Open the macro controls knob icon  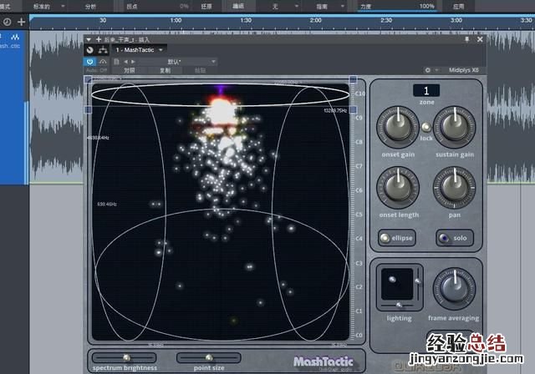(89, 50)
